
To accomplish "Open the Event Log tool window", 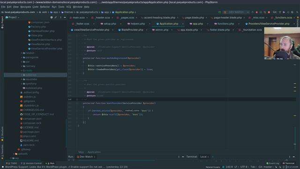I will (x=273, y=163).
